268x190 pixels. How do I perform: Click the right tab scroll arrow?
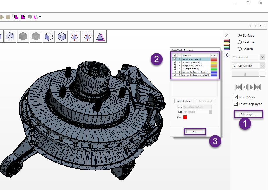(x=255, y=26)
